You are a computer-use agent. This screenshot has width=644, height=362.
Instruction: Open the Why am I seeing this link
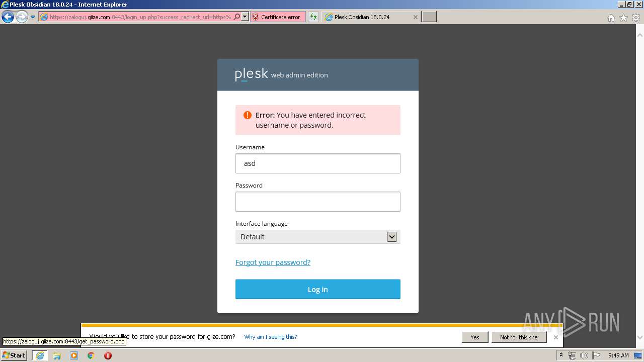click(x=271, y=337)
